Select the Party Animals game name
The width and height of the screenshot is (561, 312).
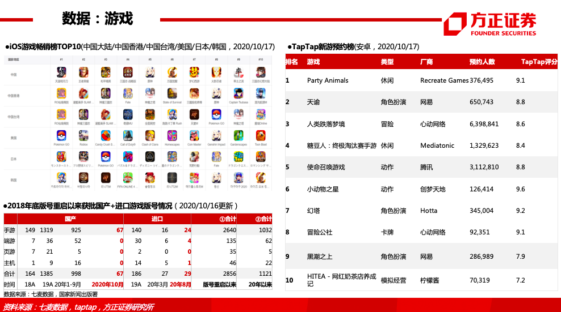(328, 80)
